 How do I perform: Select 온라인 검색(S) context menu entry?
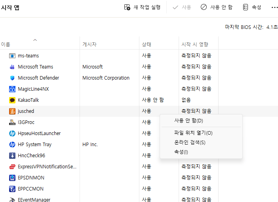[190, 143]
